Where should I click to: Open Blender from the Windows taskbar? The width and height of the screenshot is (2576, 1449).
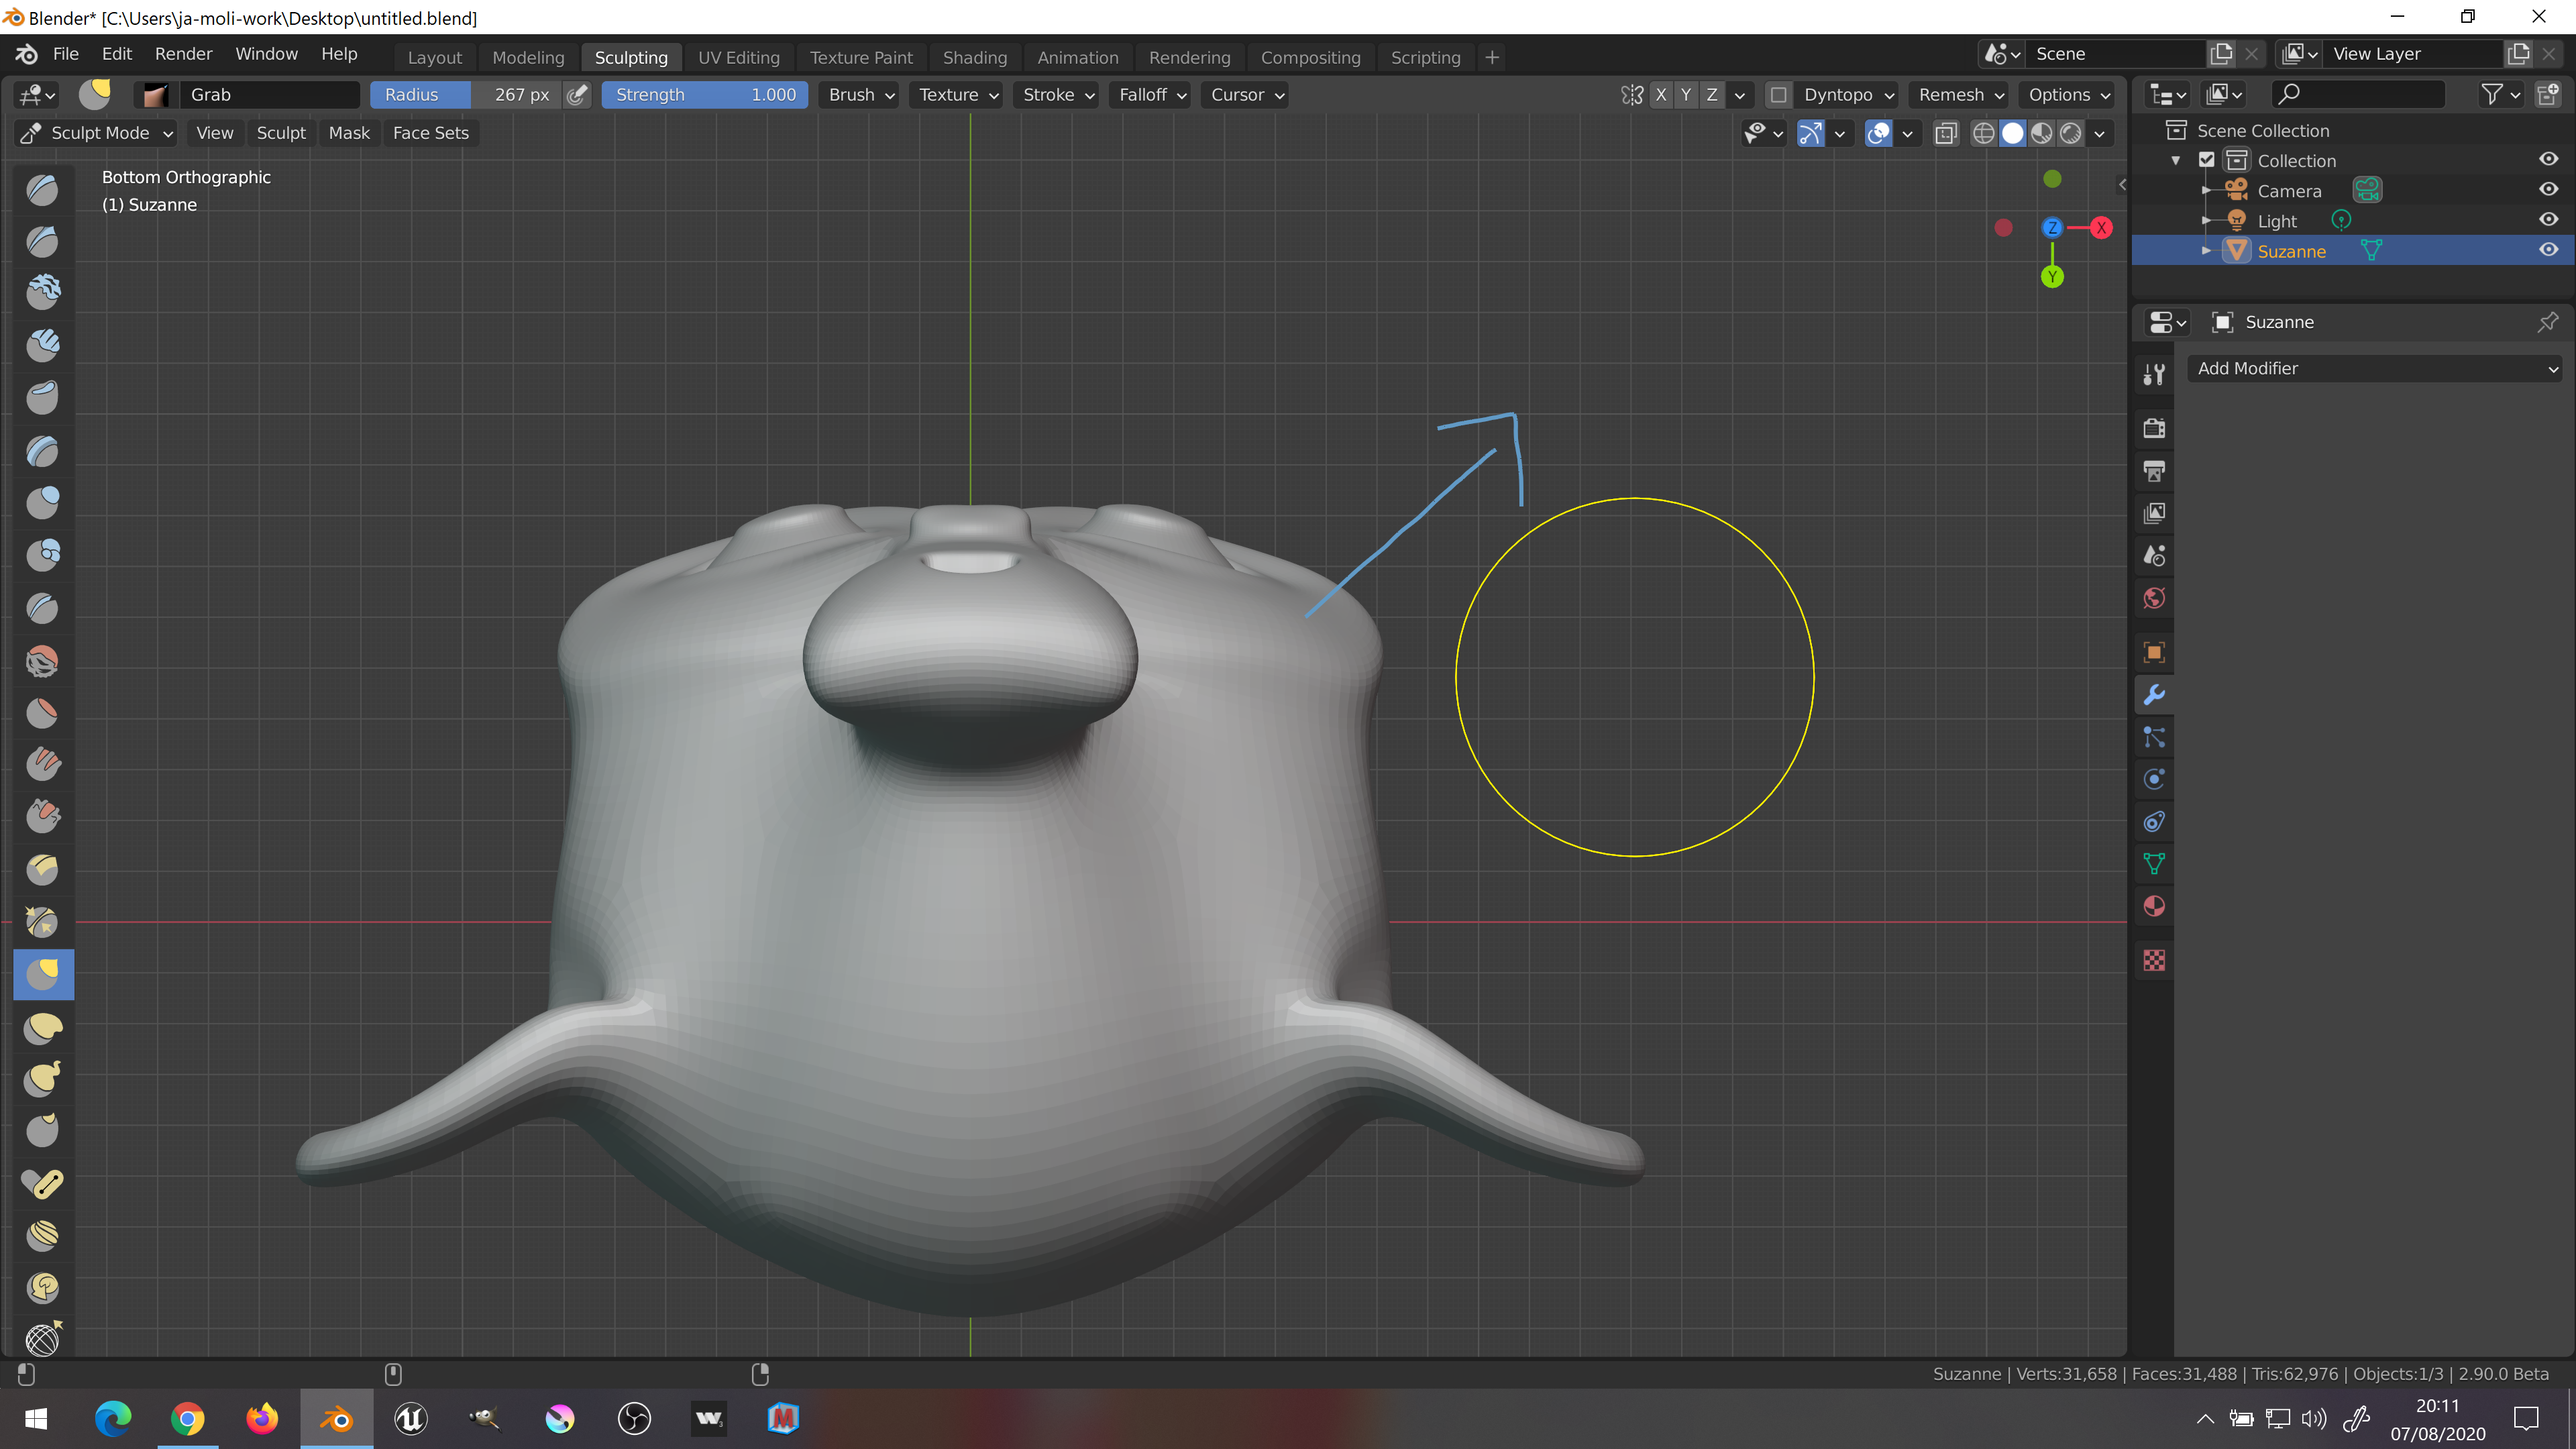[337, 1418]
